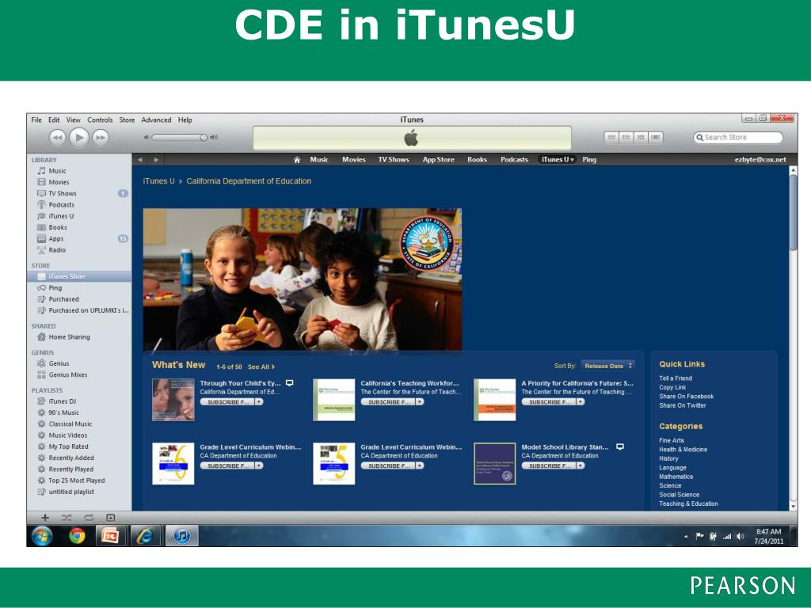
Task: Open the Ping store tab
Action: (589, 160)
